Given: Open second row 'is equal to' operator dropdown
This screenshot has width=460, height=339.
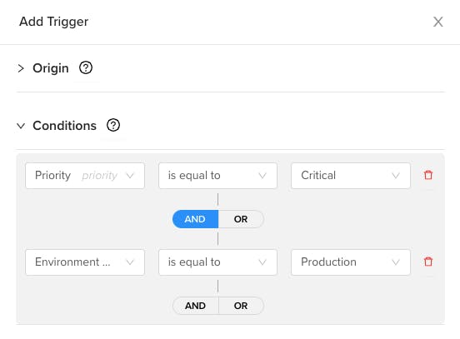Looking at the screenshot, I should (x=217, y=262).
